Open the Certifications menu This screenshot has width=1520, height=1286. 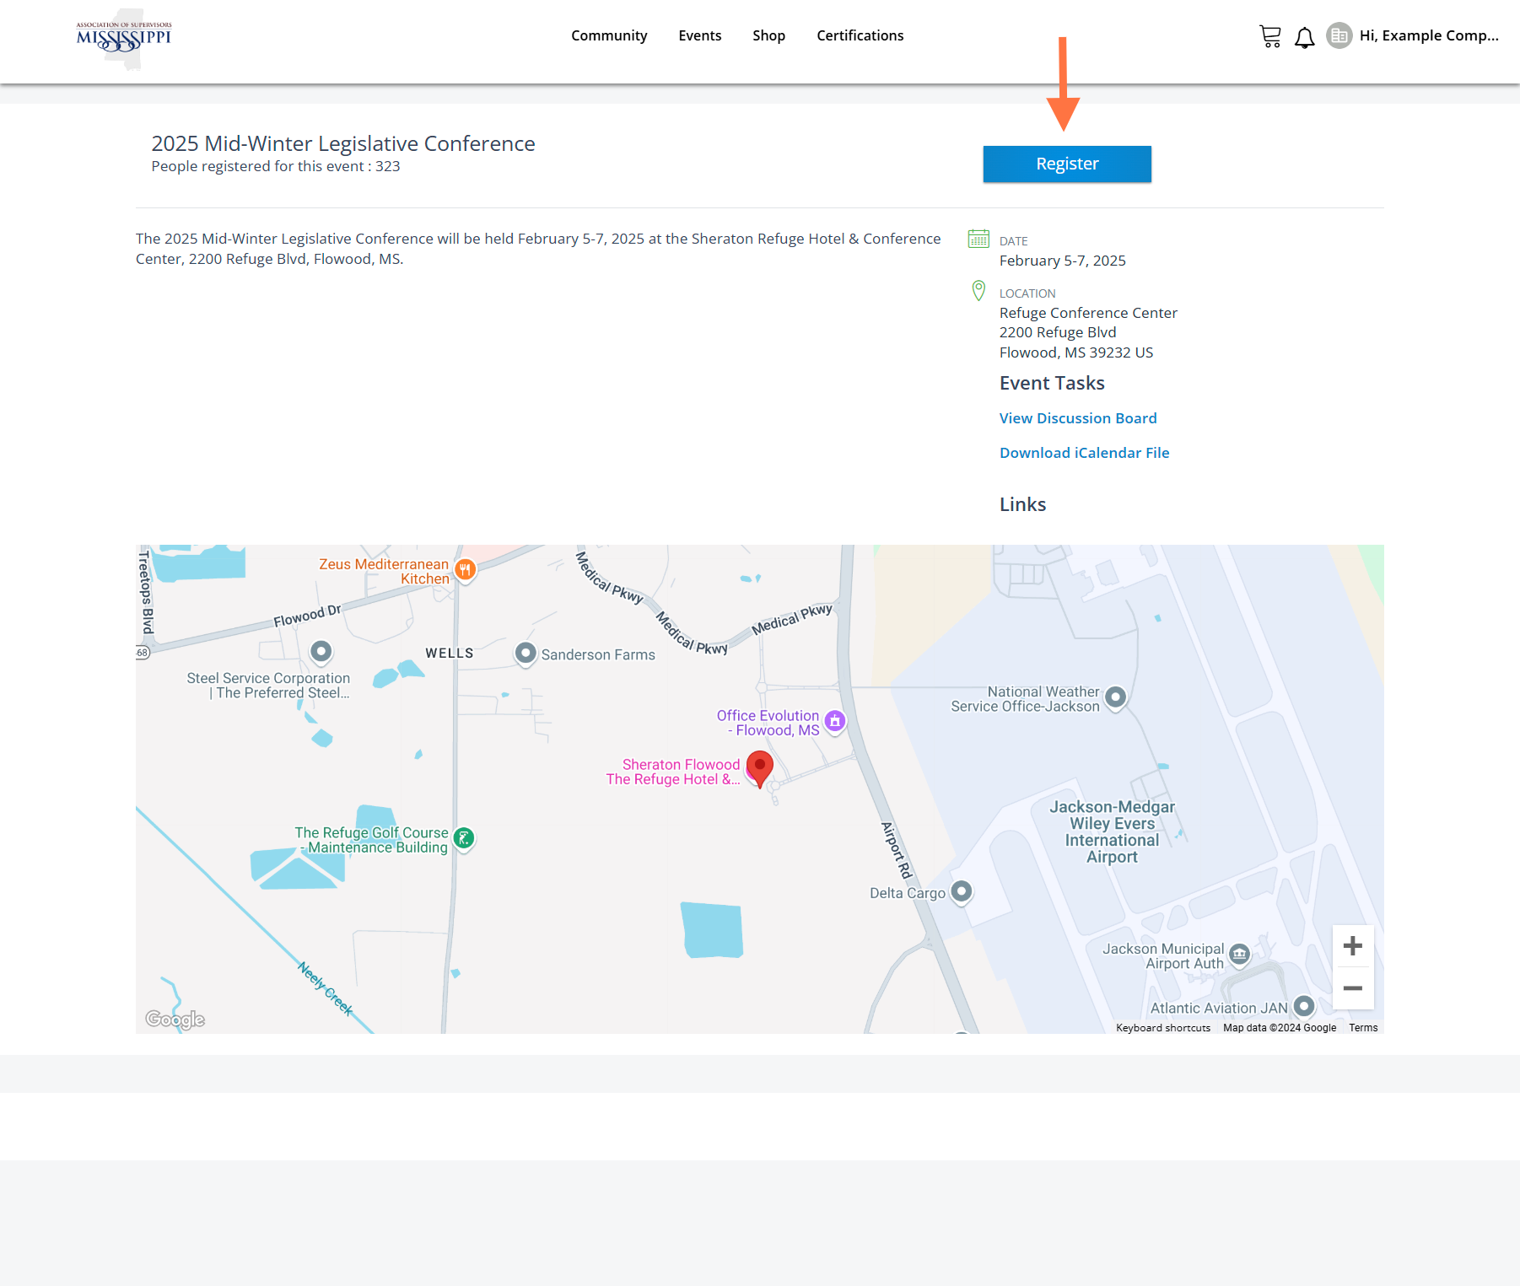860,35
